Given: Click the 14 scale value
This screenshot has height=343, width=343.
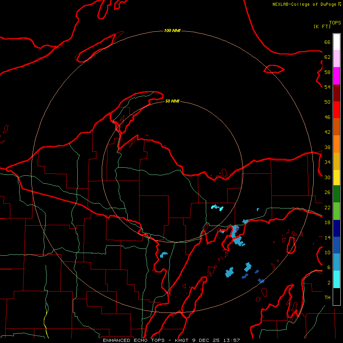Looking at the screenshot, I should (327, 237).
